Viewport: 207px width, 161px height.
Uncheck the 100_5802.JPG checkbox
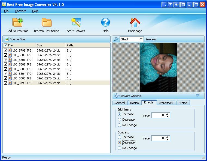(x=5, y=64)
